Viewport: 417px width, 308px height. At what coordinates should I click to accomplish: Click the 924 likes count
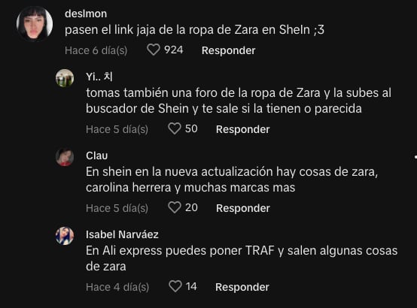click(x=174, y=50)
